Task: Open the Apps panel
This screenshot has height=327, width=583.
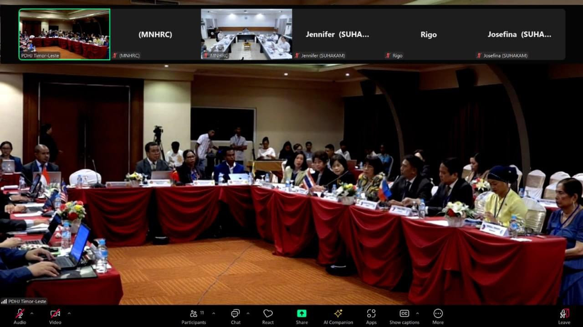Action: point(371,317)
